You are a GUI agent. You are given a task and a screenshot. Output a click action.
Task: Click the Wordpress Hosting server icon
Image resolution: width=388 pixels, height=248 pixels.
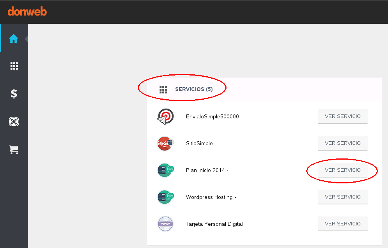pos(165,197)
